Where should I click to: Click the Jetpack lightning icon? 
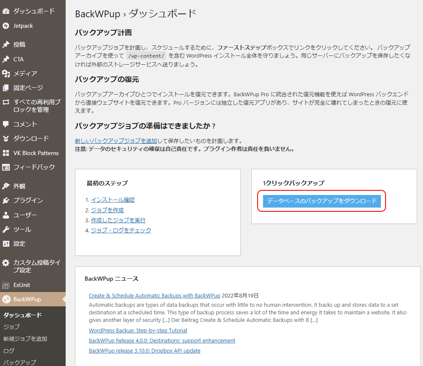point(6,26)
